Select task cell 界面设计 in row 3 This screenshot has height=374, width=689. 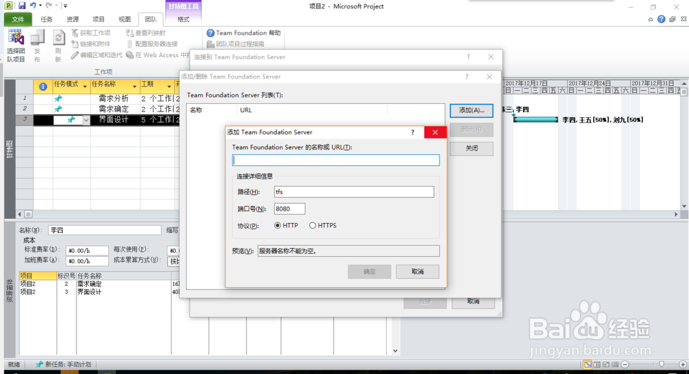click(x=114, y=120)
